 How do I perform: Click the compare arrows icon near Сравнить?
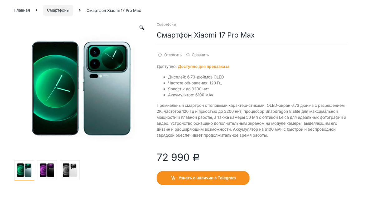(x=187, y=55)
